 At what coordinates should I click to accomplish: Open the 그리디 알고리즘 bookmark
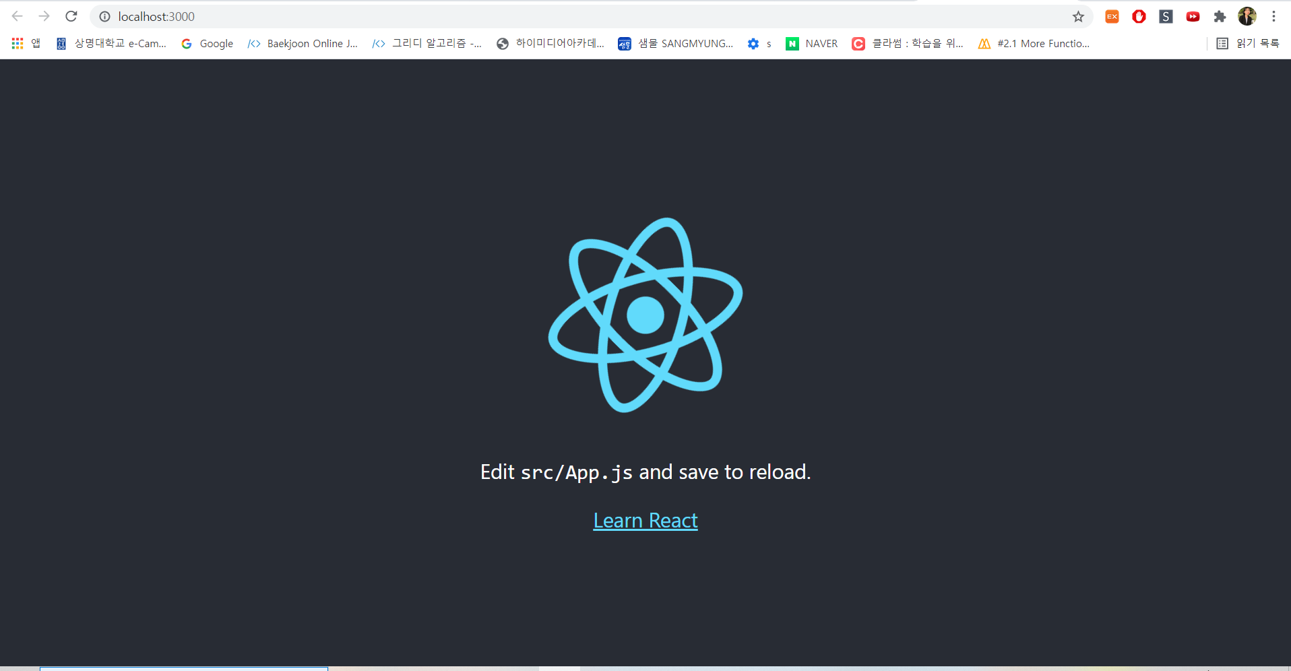427,43
